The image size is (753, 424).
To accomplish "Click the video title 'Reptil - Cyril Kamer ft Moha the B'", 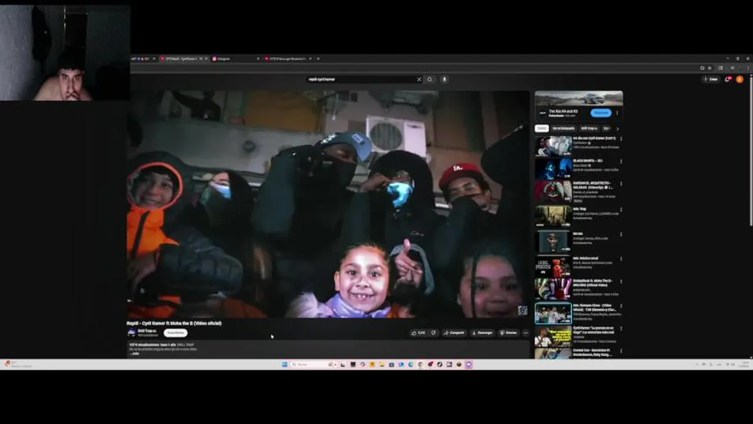I will [x=174, y=323].
